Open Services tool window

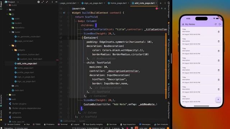pyautogui.click(x=112, y=124)
